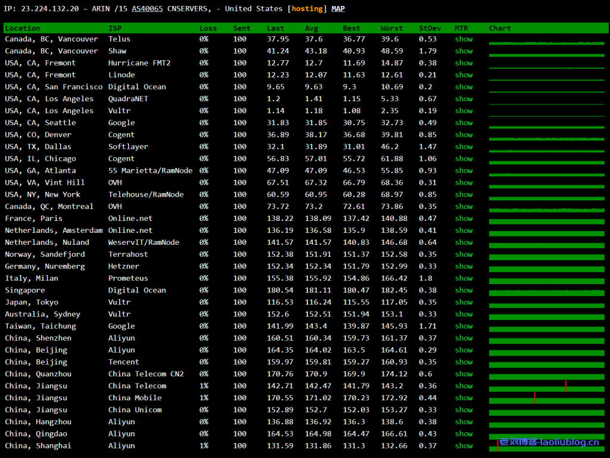The image size is (610, 458).
Task: Show MTR for Seattle Google row
Action: pyautogui.click(x=463, y=123)
